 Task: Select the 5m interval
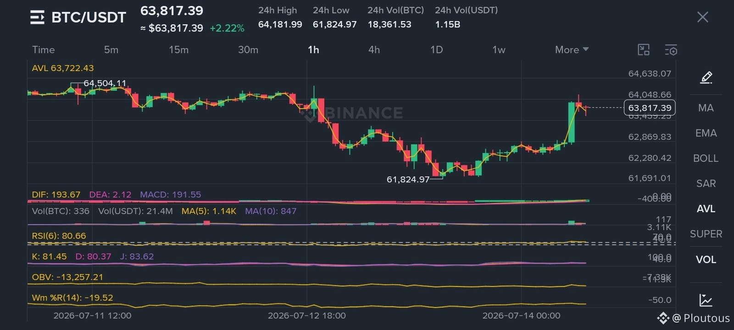click(111, 50)
